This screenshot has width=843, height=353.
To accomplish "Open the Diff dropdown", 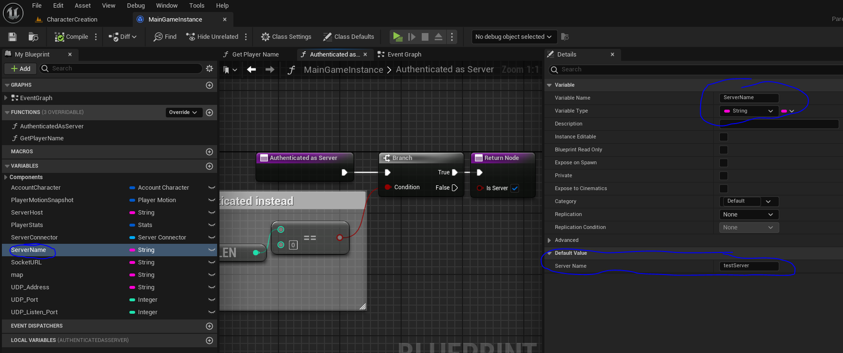I will pos(123,37).
